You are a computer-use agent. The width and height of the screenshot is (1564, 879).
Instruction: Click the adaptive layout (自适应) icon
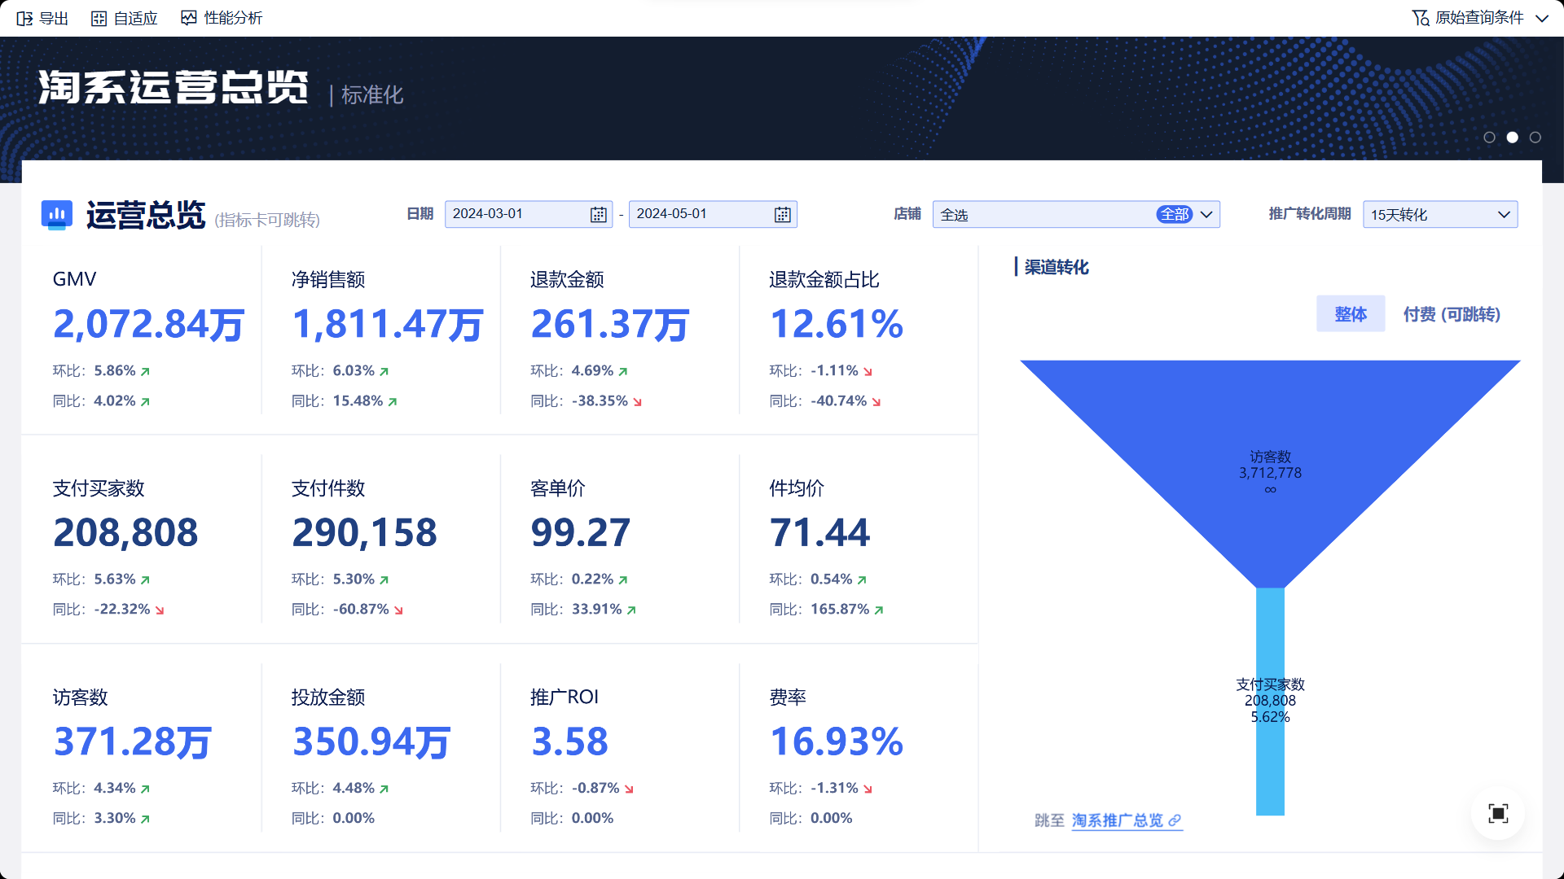[99, 18]
